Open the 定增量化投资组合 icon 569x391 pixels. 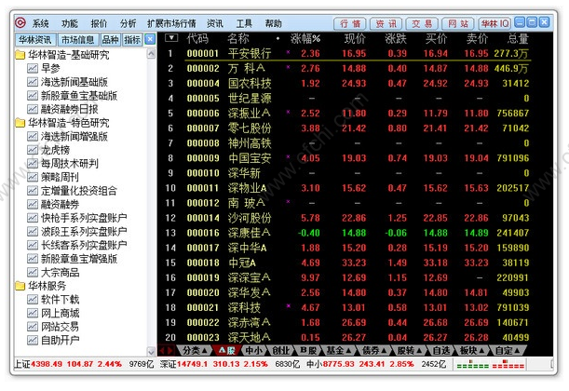(x=33, y=191)
